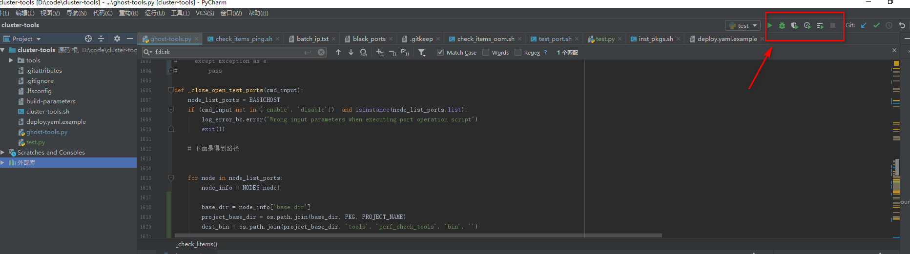
Task: Click the locate current file target icon
Action: [x=88, y=39]
